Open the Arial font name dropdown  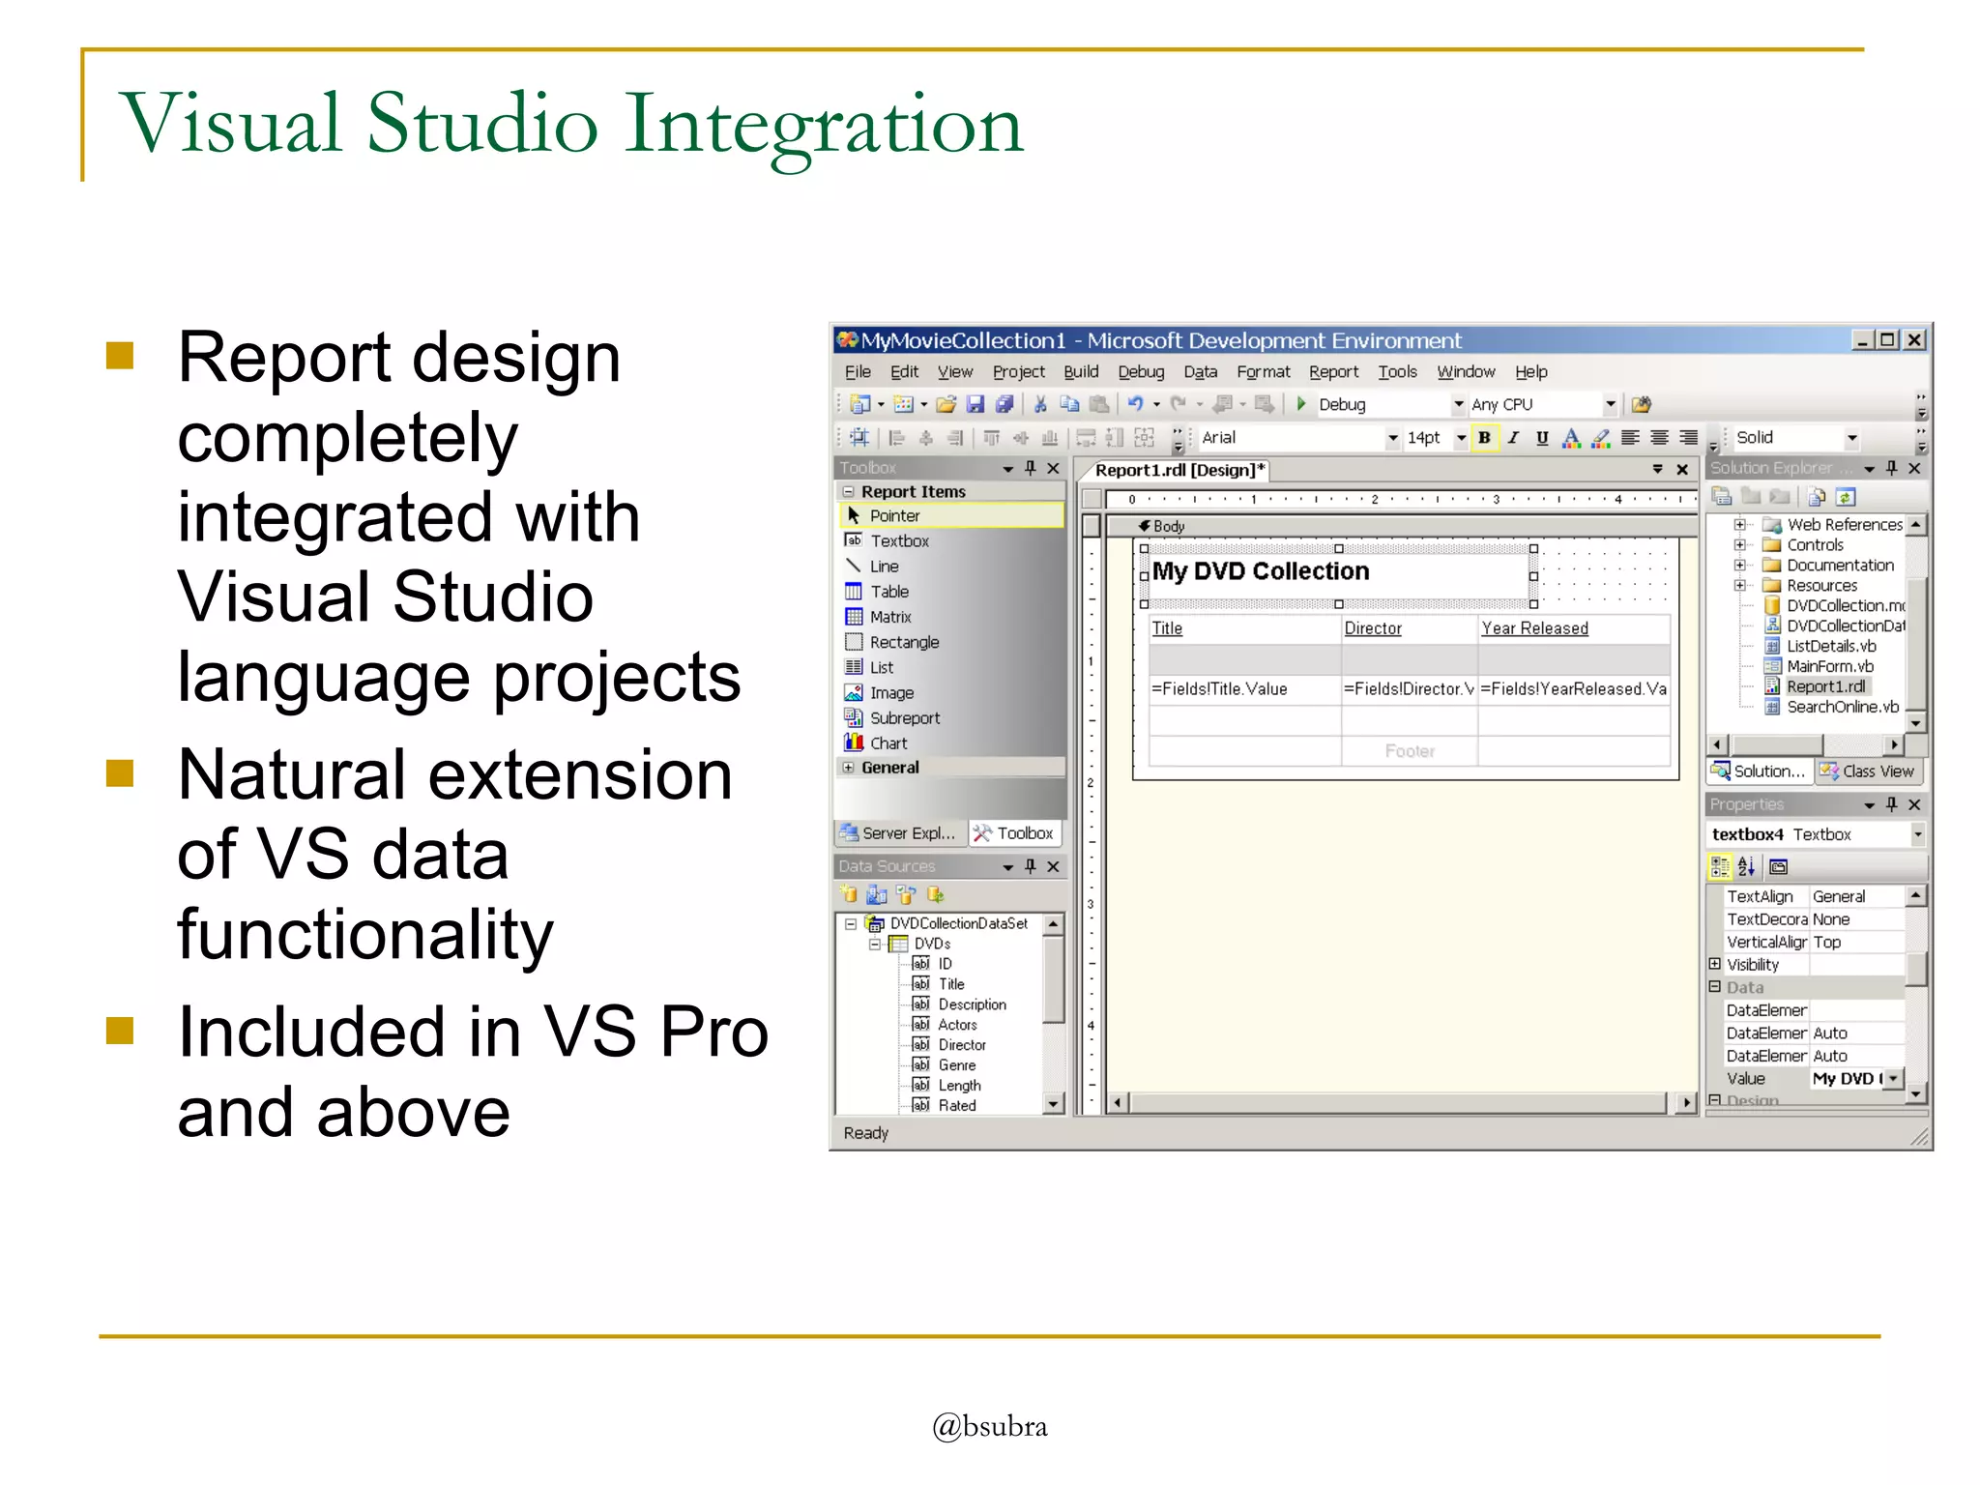1392,438
